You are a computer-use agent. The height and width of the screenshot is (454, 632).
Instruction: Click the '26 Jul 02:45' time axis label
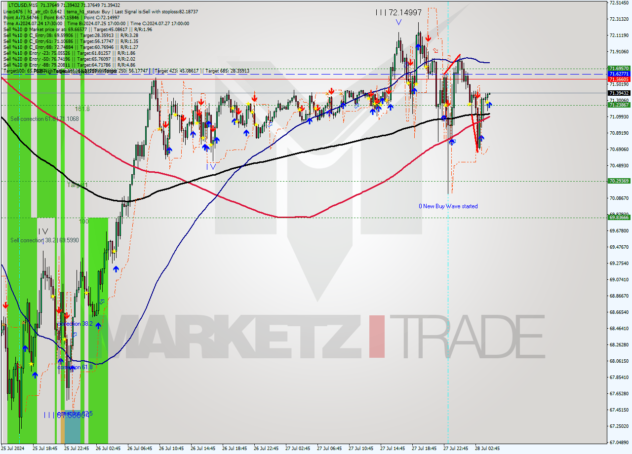coord(108,449)
